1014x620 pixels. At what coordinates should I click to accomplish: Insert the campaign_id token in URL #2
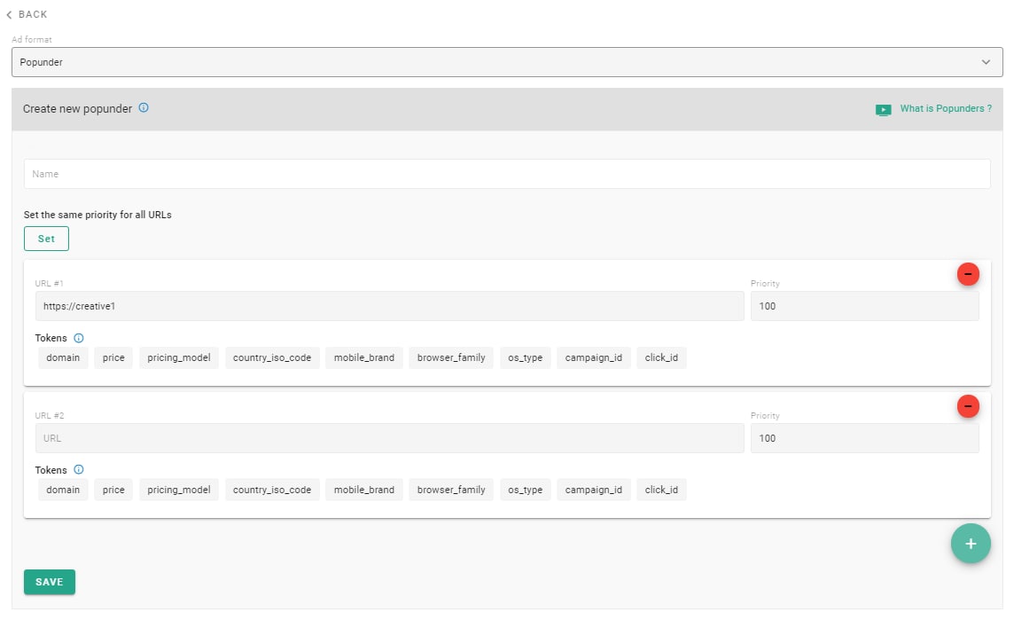594,490
